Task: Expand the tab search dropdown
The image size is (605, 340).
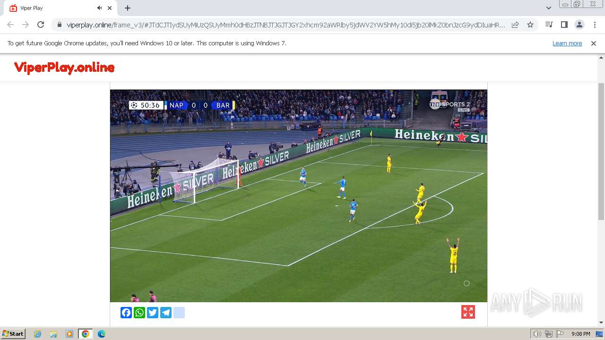Action: click(x=548, y=8)
